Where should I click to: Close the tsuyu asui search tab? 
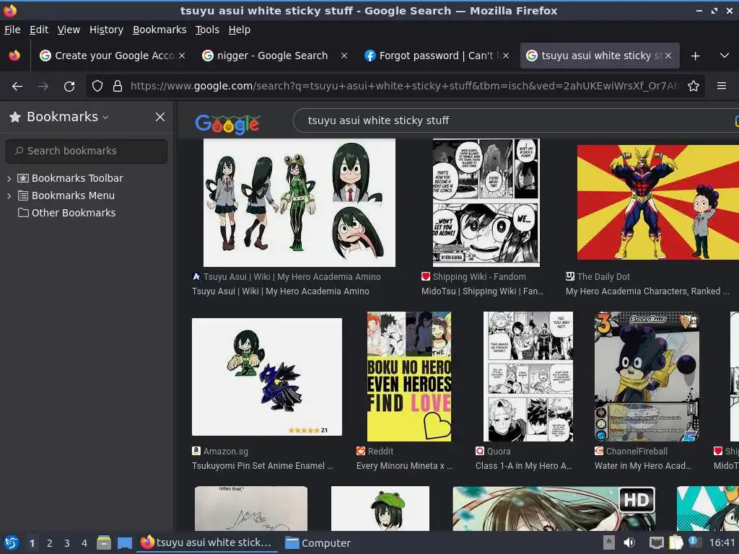[668, 56]
